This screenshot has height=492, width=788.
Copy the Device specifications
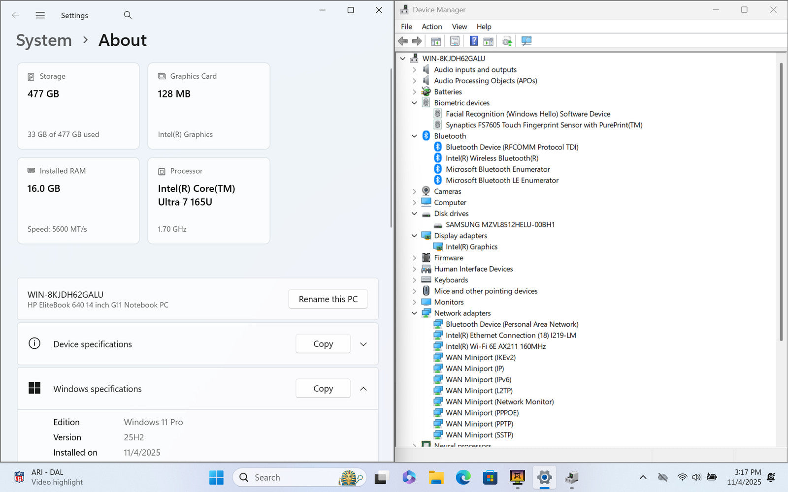[323, 344]
